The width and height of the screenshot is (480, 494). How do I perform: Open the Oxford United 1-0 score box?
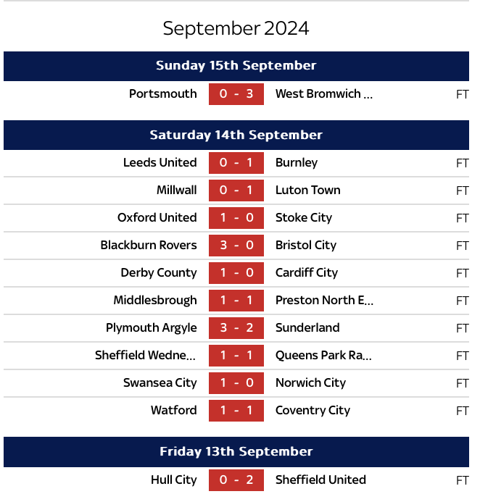pyautogui.click(x=236, y=218)
